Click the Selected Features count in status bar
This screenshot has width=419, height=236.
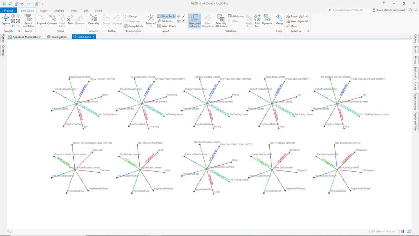pyautogui.click(x=385, y=231)
